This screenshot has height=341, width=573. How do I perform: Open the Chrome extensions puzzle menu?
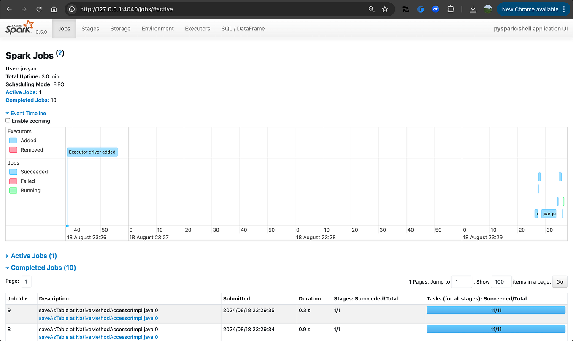(x=451, y=9)
